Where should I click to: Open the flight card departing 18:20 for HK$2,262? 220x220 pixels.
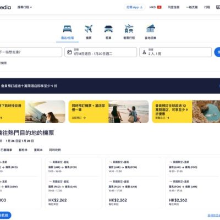click(x=193, y=183)
